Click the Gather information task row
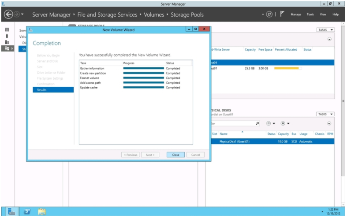347x218 pixels. [136, 68]
